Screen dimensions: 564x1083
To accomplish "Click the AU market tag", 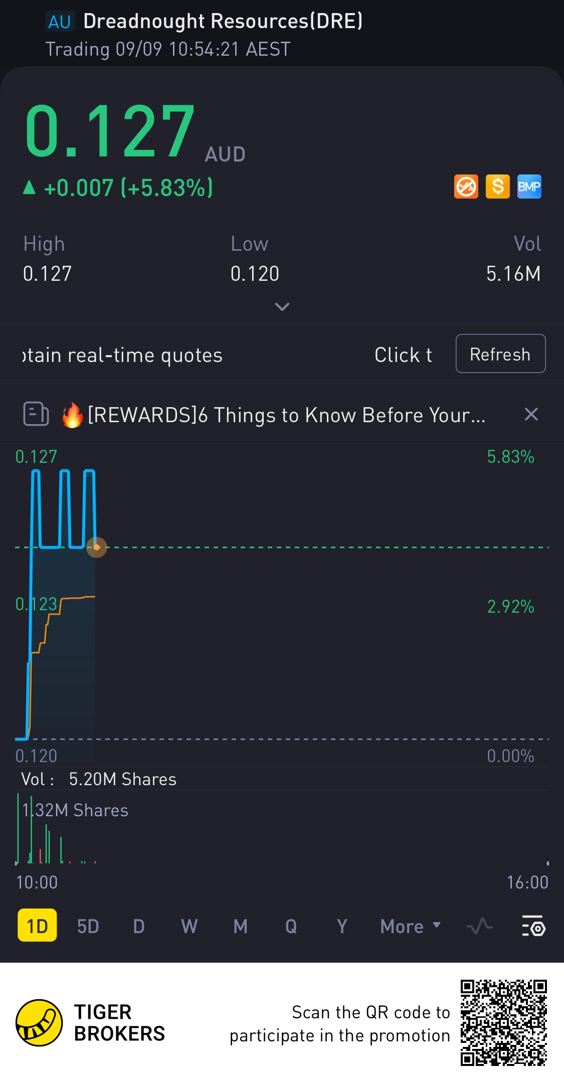I will click(x=60, y=22).
